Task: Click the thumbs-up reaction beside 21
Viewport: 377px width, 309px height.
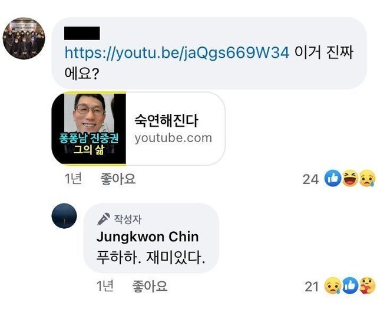Action: 349,287
